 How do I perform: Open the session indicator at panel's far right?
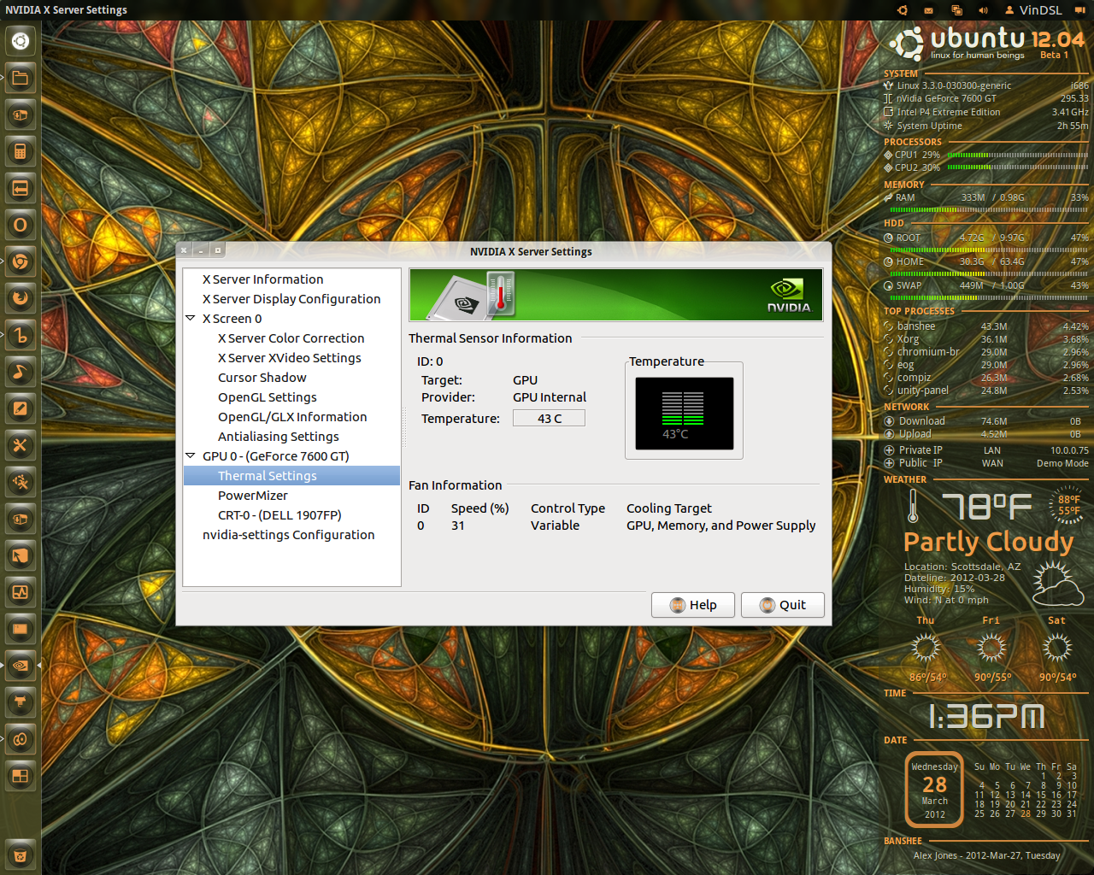(1079, 10)
